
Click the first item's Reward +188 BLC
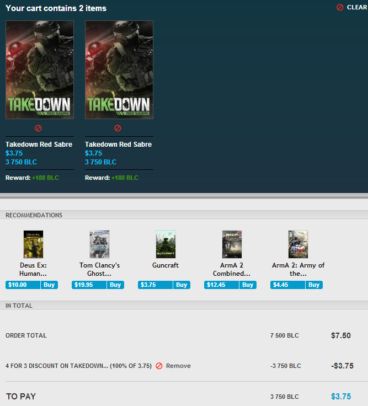pos(32,178)
